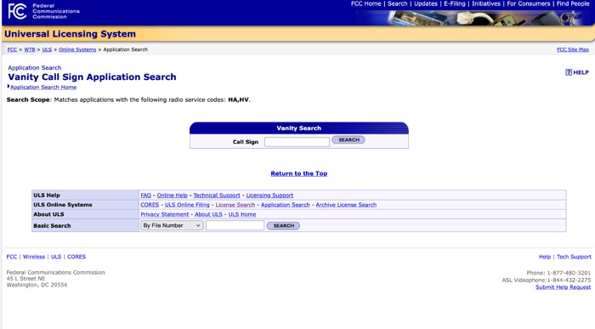
Task: Follow the FCC breadcrumb link
Action: pos(12,49)
